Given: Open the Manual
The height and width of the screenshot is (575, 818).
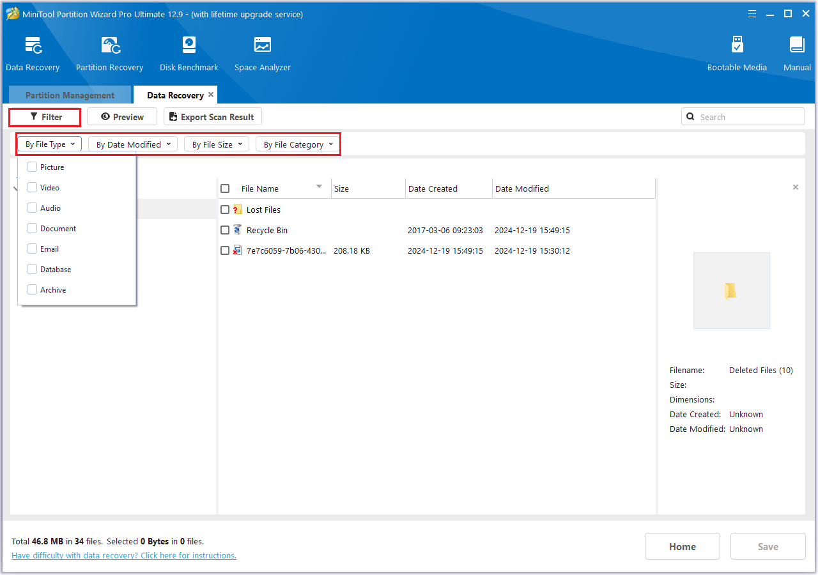Looking at the screenshot, I should [797, 46].
